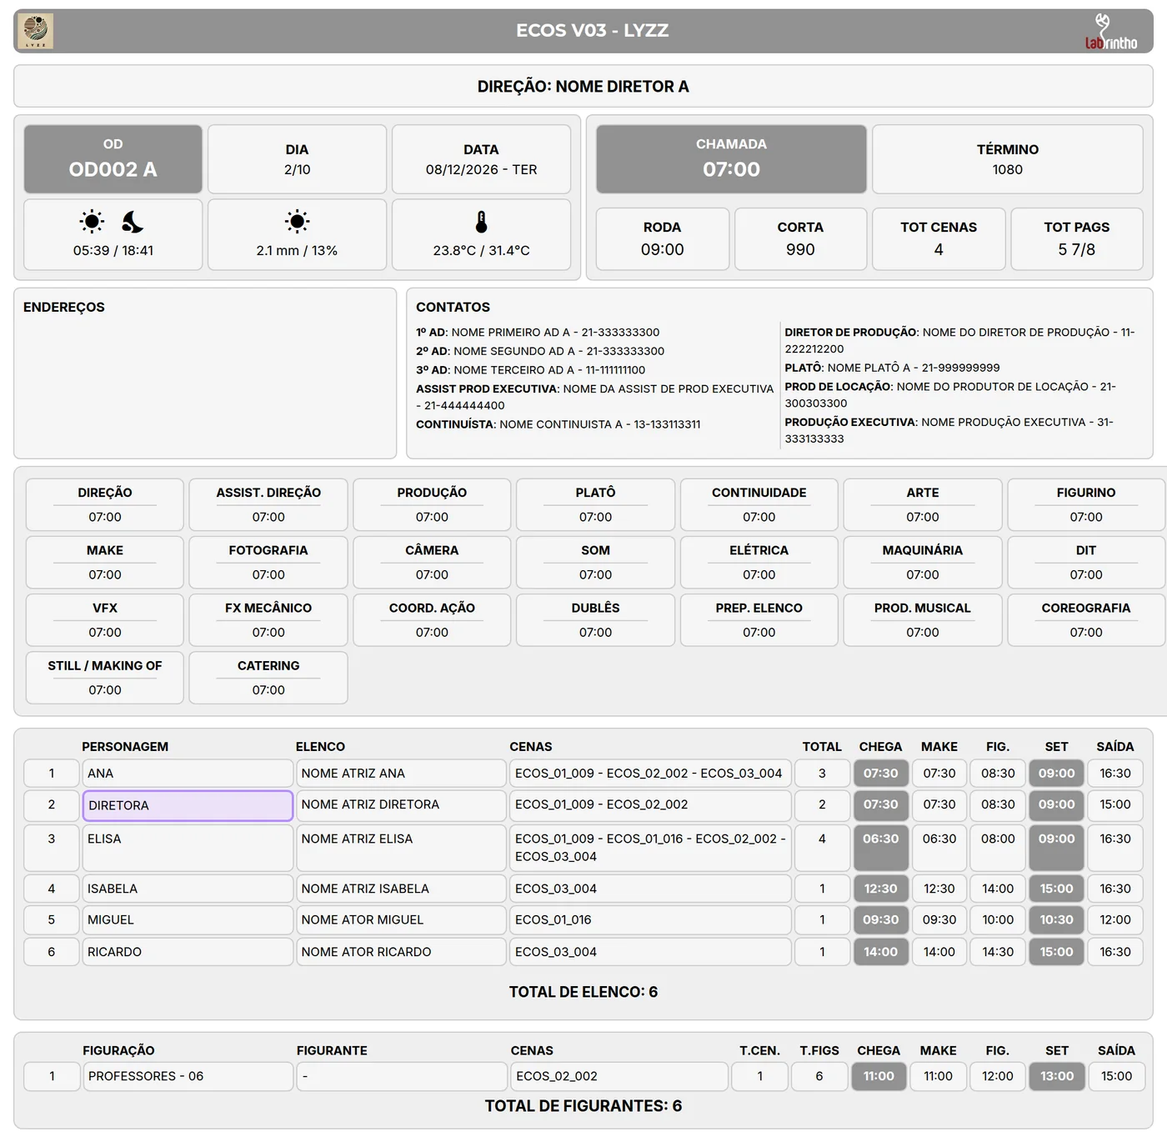1167x1137 pixels.
Task: Click the NOME ATOR RICARDO cast field
Action: click(401, 952)
